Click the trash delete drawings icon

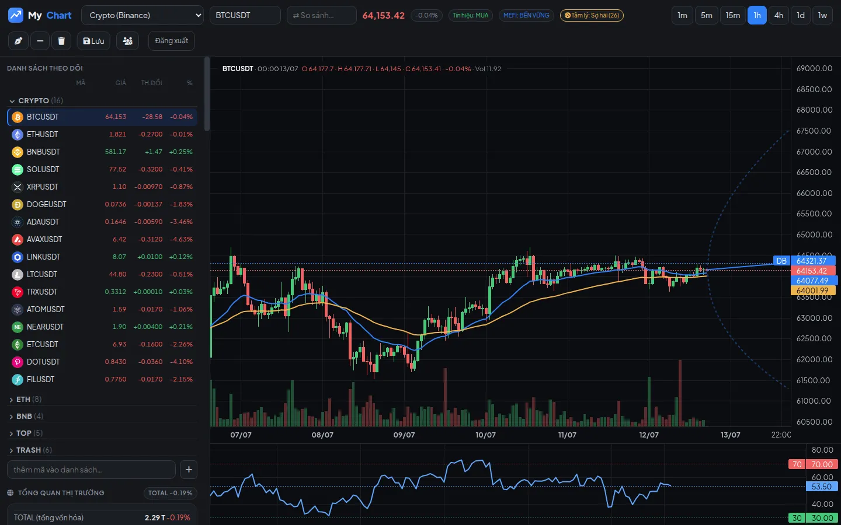point(61,41)
